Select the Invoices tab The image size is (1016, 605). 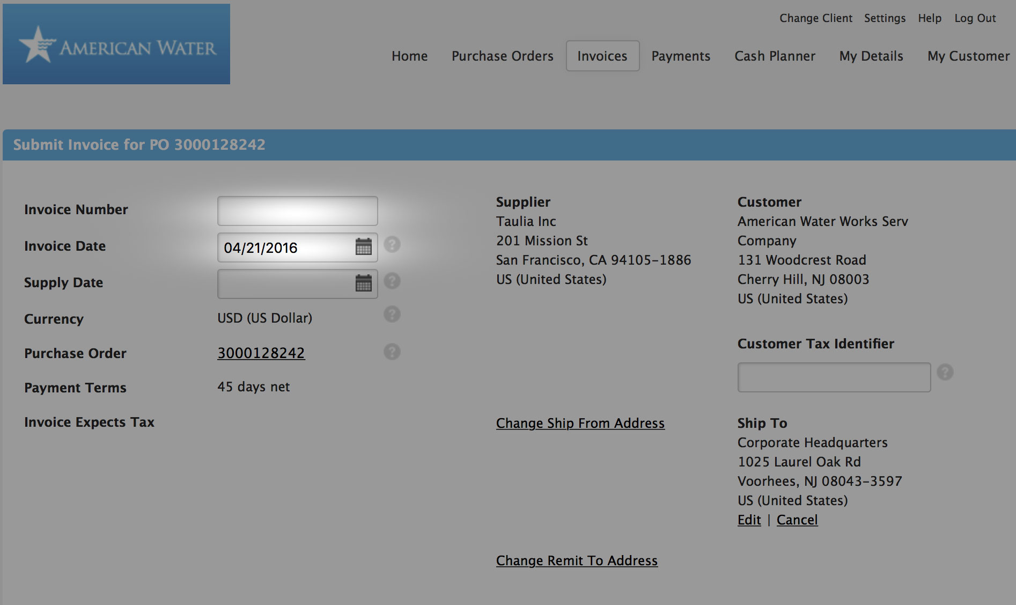click(602, 56)
